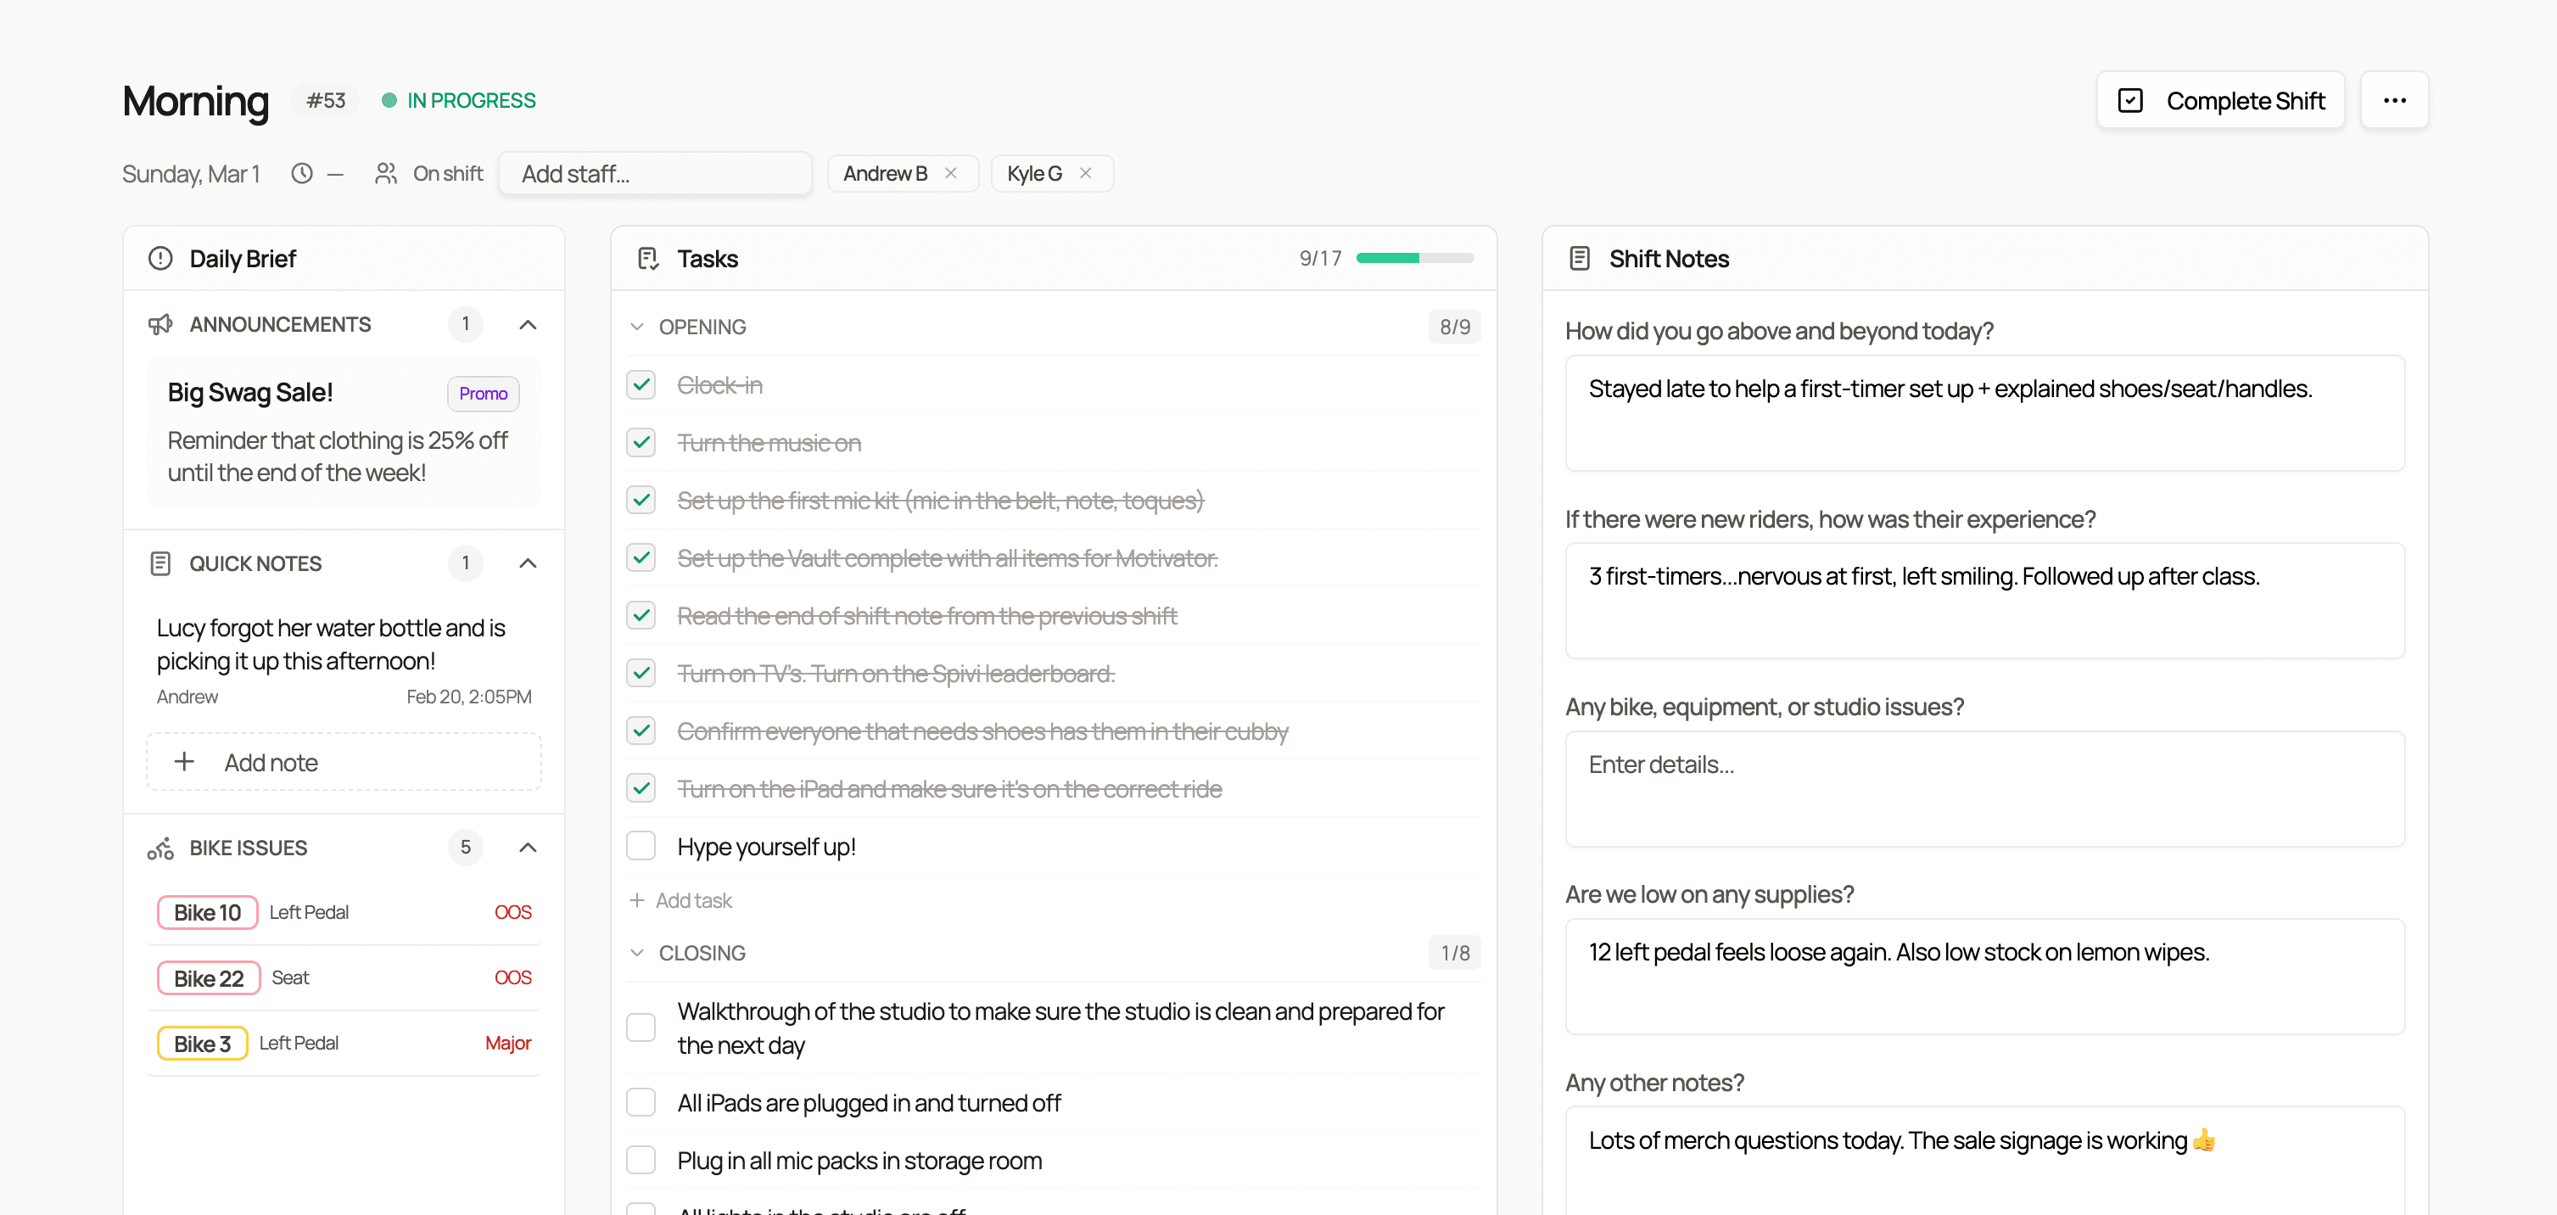Click the Bike Issues bicycle icon
The width and height of the screenshot is (2557, 1215).
(x=159, y=848)
